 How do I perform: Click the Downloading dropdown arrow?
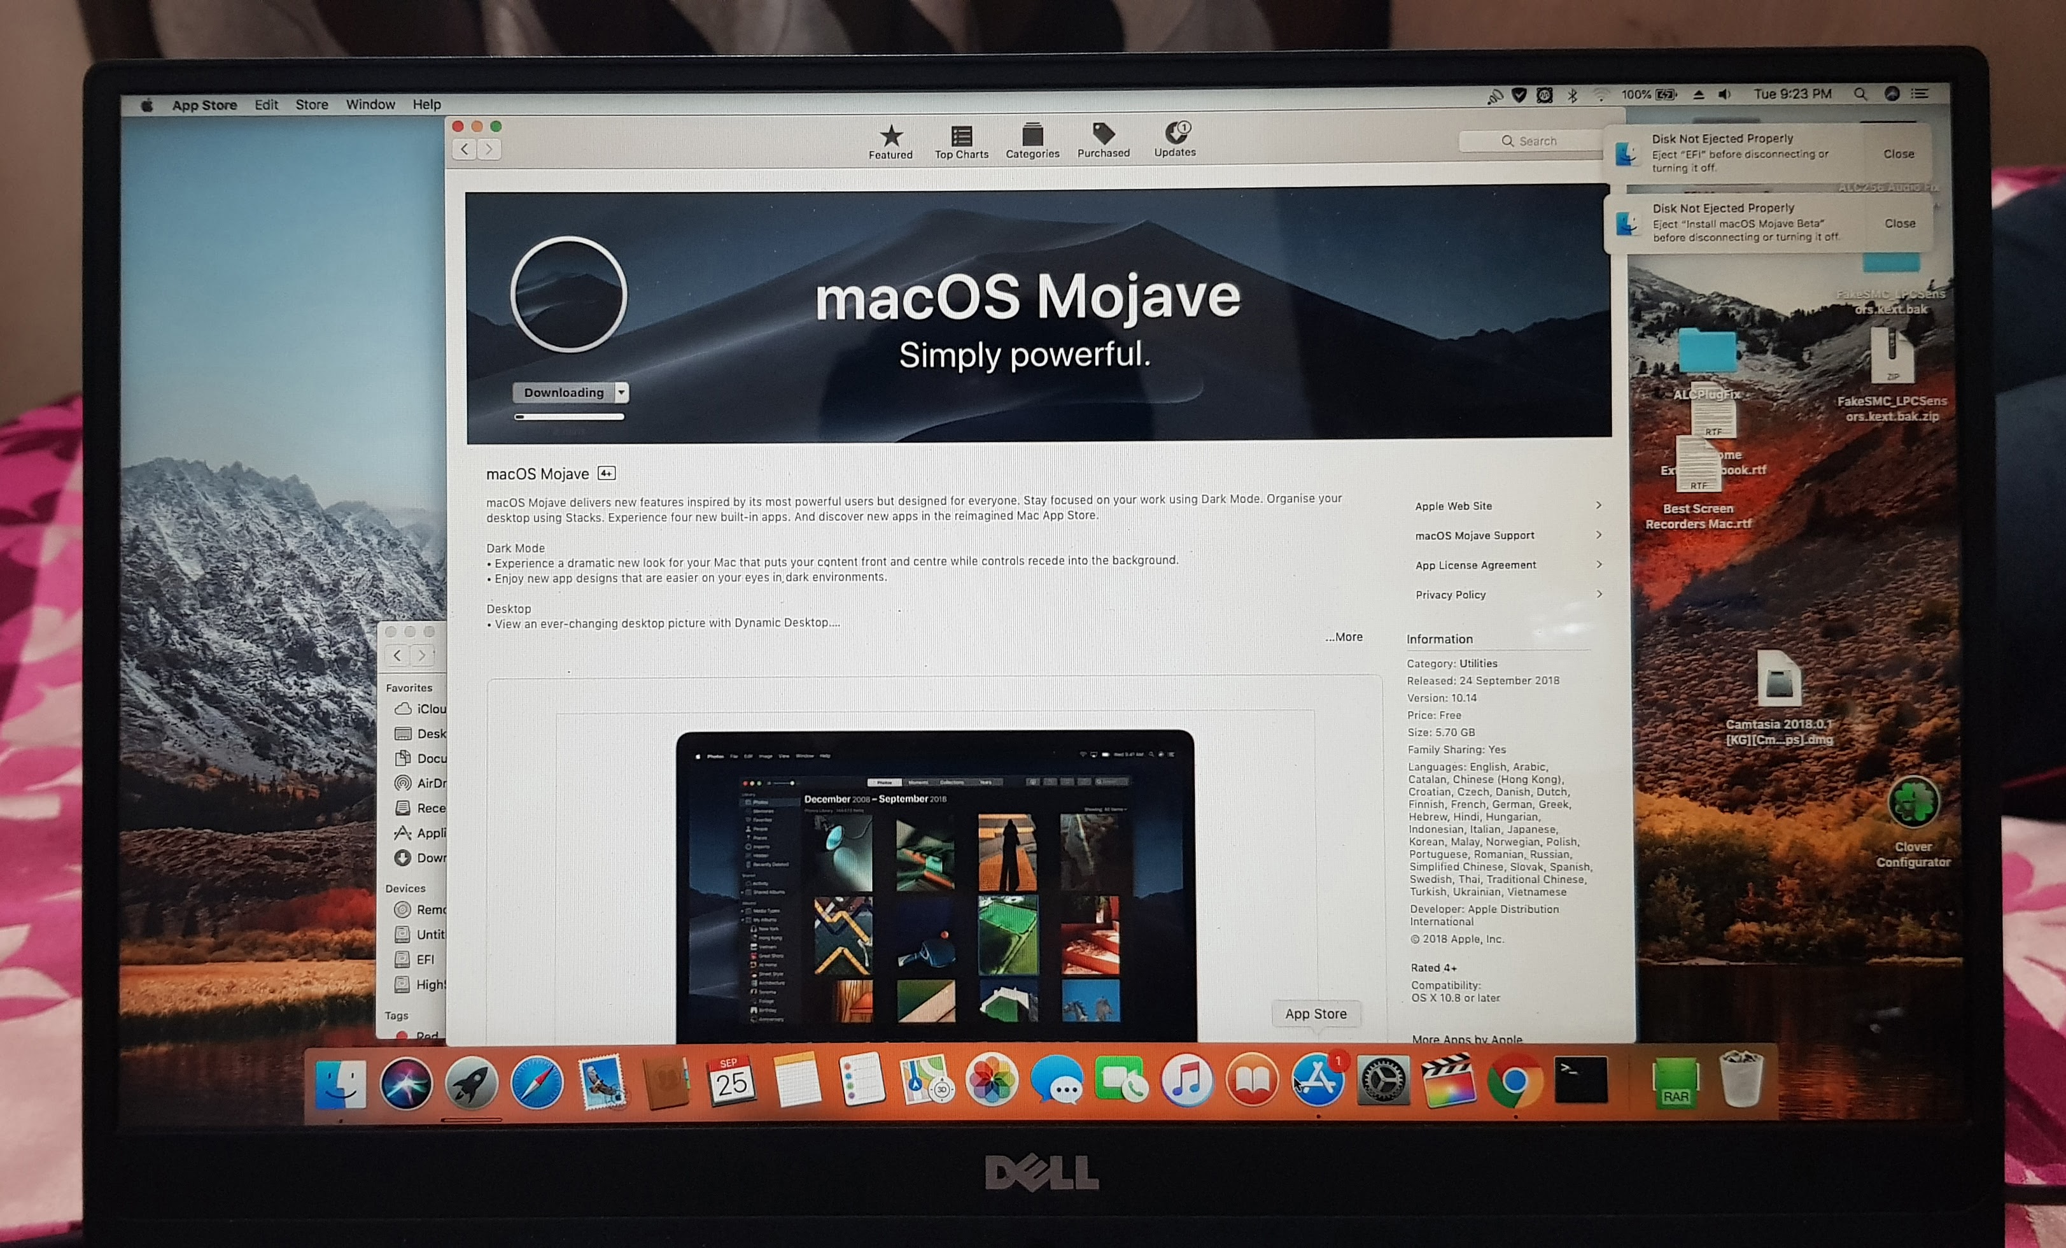point(622,390)
